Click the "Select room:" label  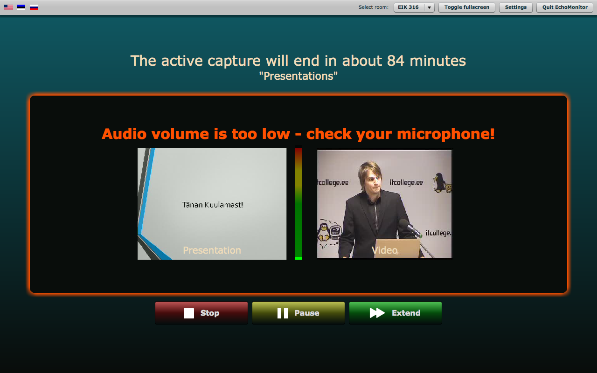(x=374, y=7)
